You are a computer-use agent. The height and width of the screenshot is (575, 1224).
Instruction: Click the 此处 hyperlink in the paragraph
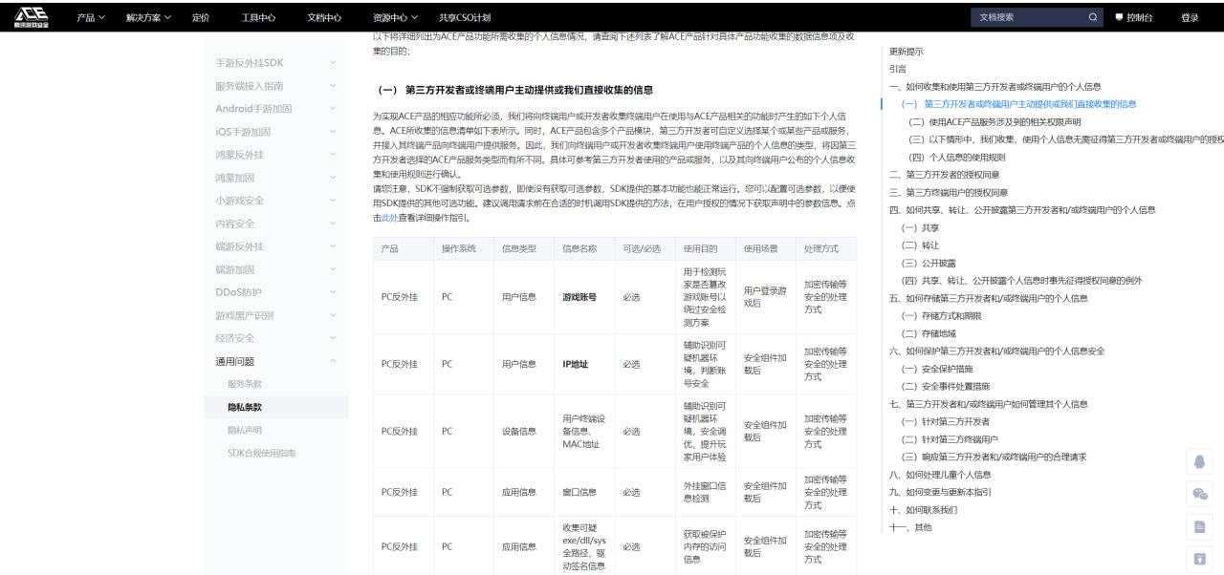[389, 218]
